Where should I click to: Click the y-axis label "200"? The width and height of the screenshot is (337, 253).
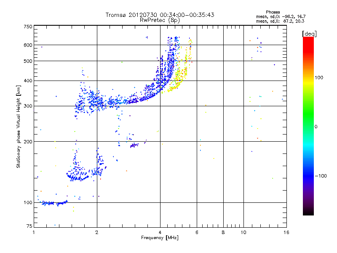pyautogui.click(x=28, y=142)
